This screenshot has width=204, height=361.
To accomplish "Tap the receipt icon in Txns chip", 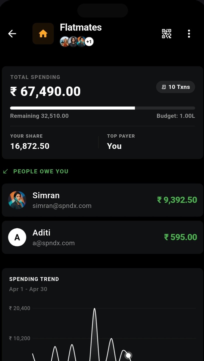I will tap(164, 87).
